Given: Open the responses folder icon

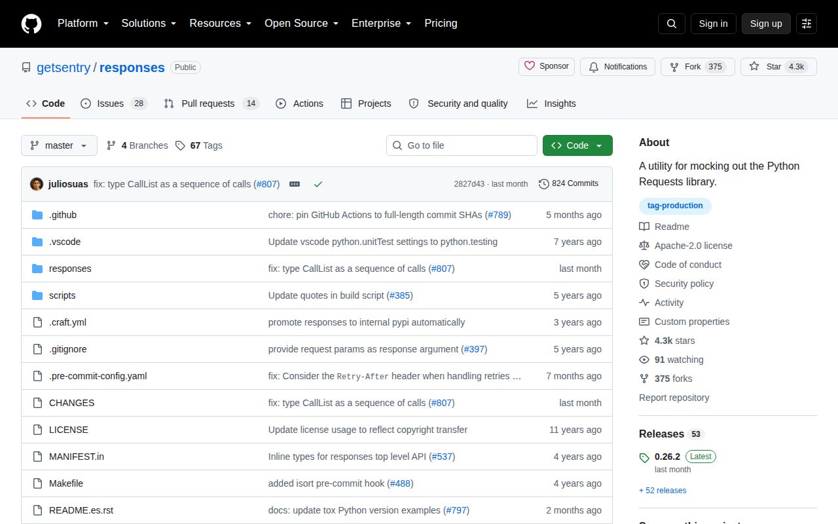Looking at the screenshot, I should pos(37,269).
